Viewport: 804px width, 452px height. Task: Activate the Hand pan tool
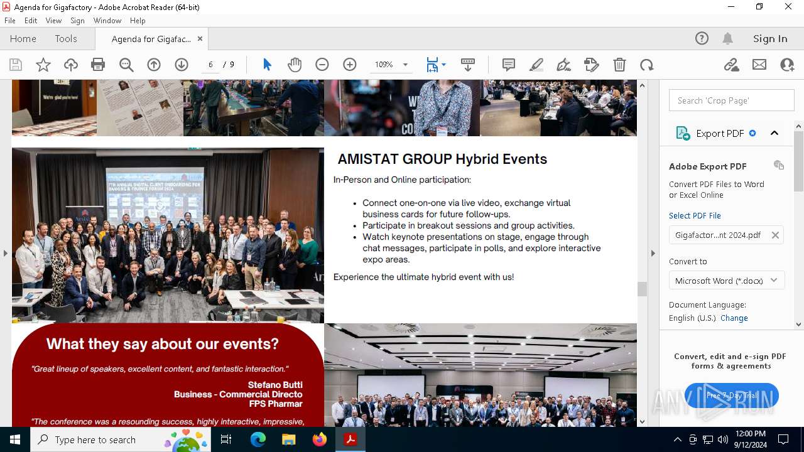295,65
